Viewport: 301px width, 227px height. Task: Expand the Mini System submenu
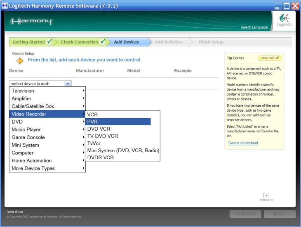47,145
